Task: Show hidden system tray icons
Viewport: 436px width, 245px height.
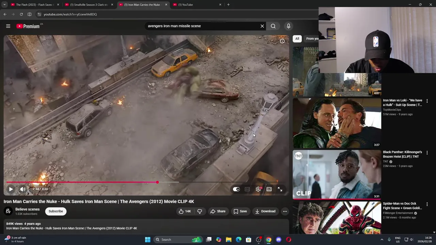Action: coord(381,240)
